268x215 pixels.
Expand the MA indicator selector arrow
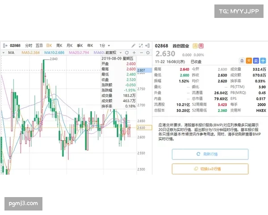[4, 53]
